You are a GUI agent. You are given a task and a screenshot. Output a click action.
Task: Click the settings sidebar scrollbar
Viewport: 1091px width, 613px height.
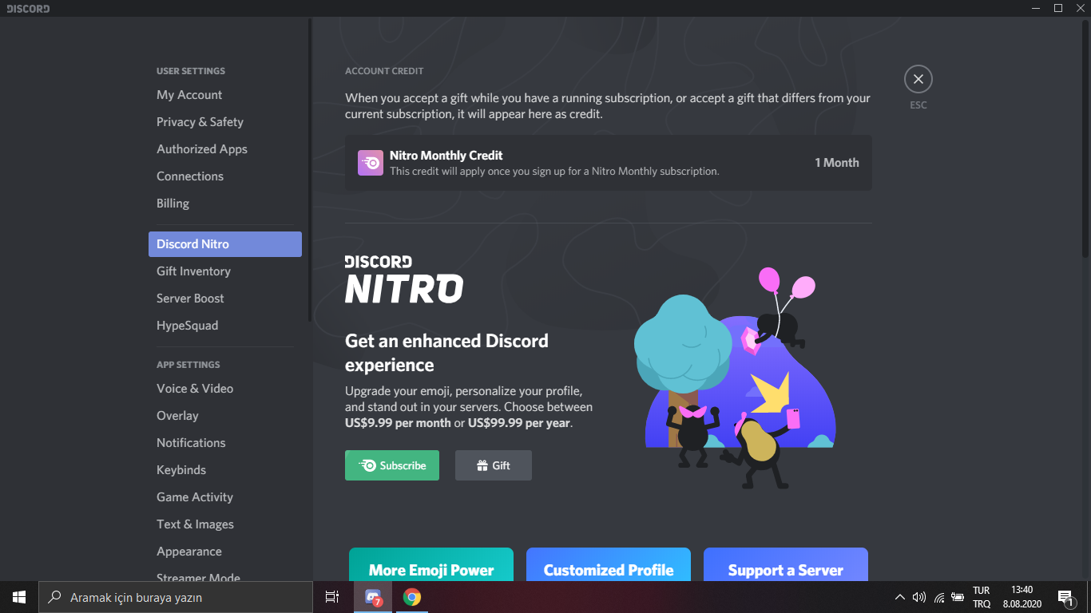coord(310,170)
